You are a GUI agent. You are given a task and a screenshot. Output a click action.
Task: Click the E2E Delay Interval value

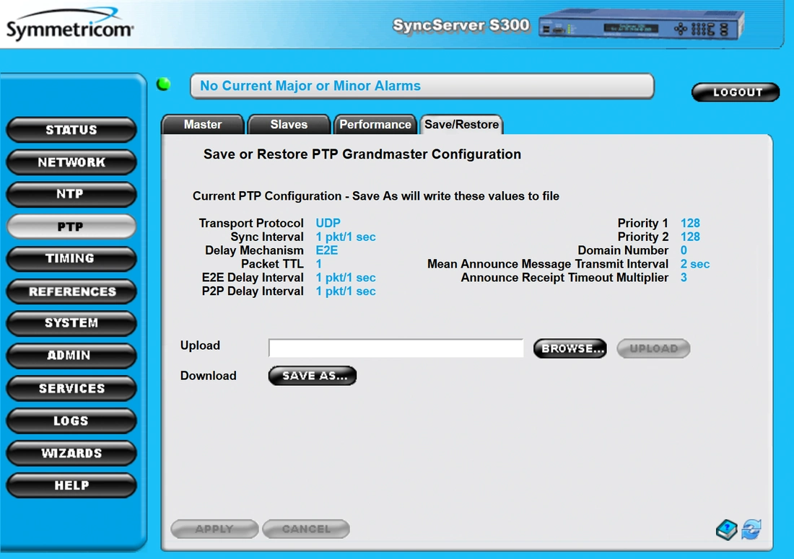click(x=345, y=278)
